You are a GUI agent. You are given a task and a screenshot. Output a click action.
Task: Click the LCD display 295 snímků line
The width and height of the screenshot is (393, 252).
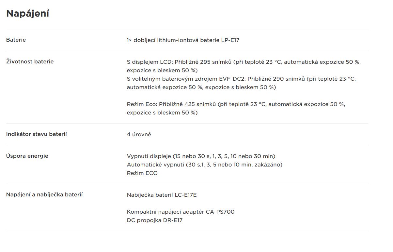coord(244,62)
